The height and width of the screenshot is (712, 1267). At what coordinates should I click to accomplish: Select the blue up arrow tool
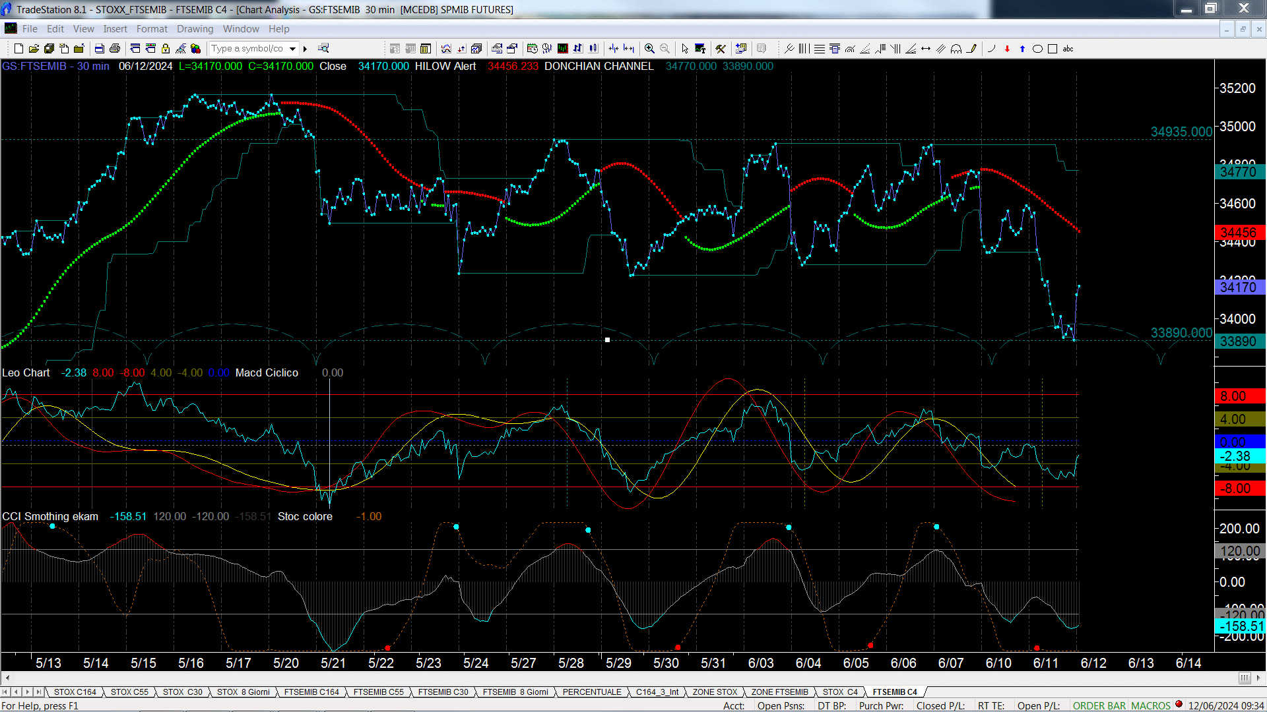click(x=1022, y=49)
